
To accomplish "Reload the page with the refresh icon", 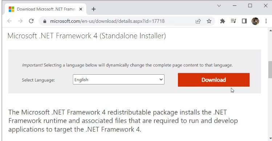I will click(x=31, y=21).
